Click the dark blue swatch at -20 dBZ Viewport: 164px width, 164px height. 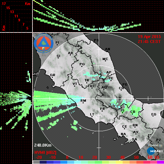point(43,162)
